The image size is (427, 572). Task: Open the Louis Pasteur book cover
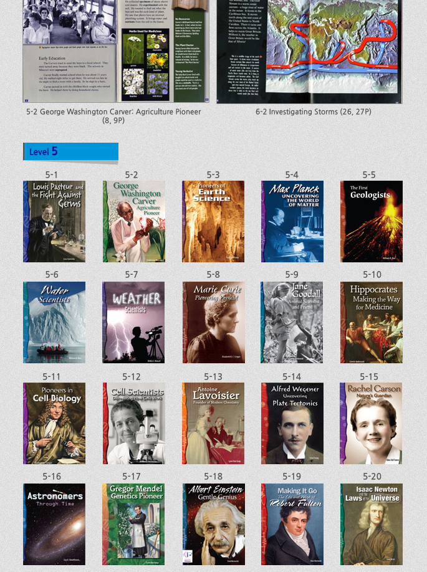(54, 221)
